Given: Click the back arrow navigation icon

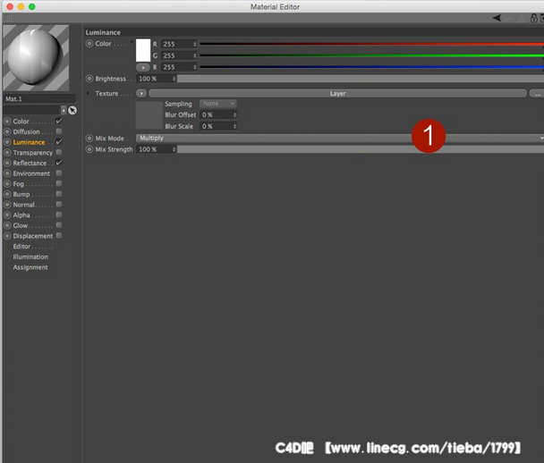Looking at the screenshot, I should (497, 18).
